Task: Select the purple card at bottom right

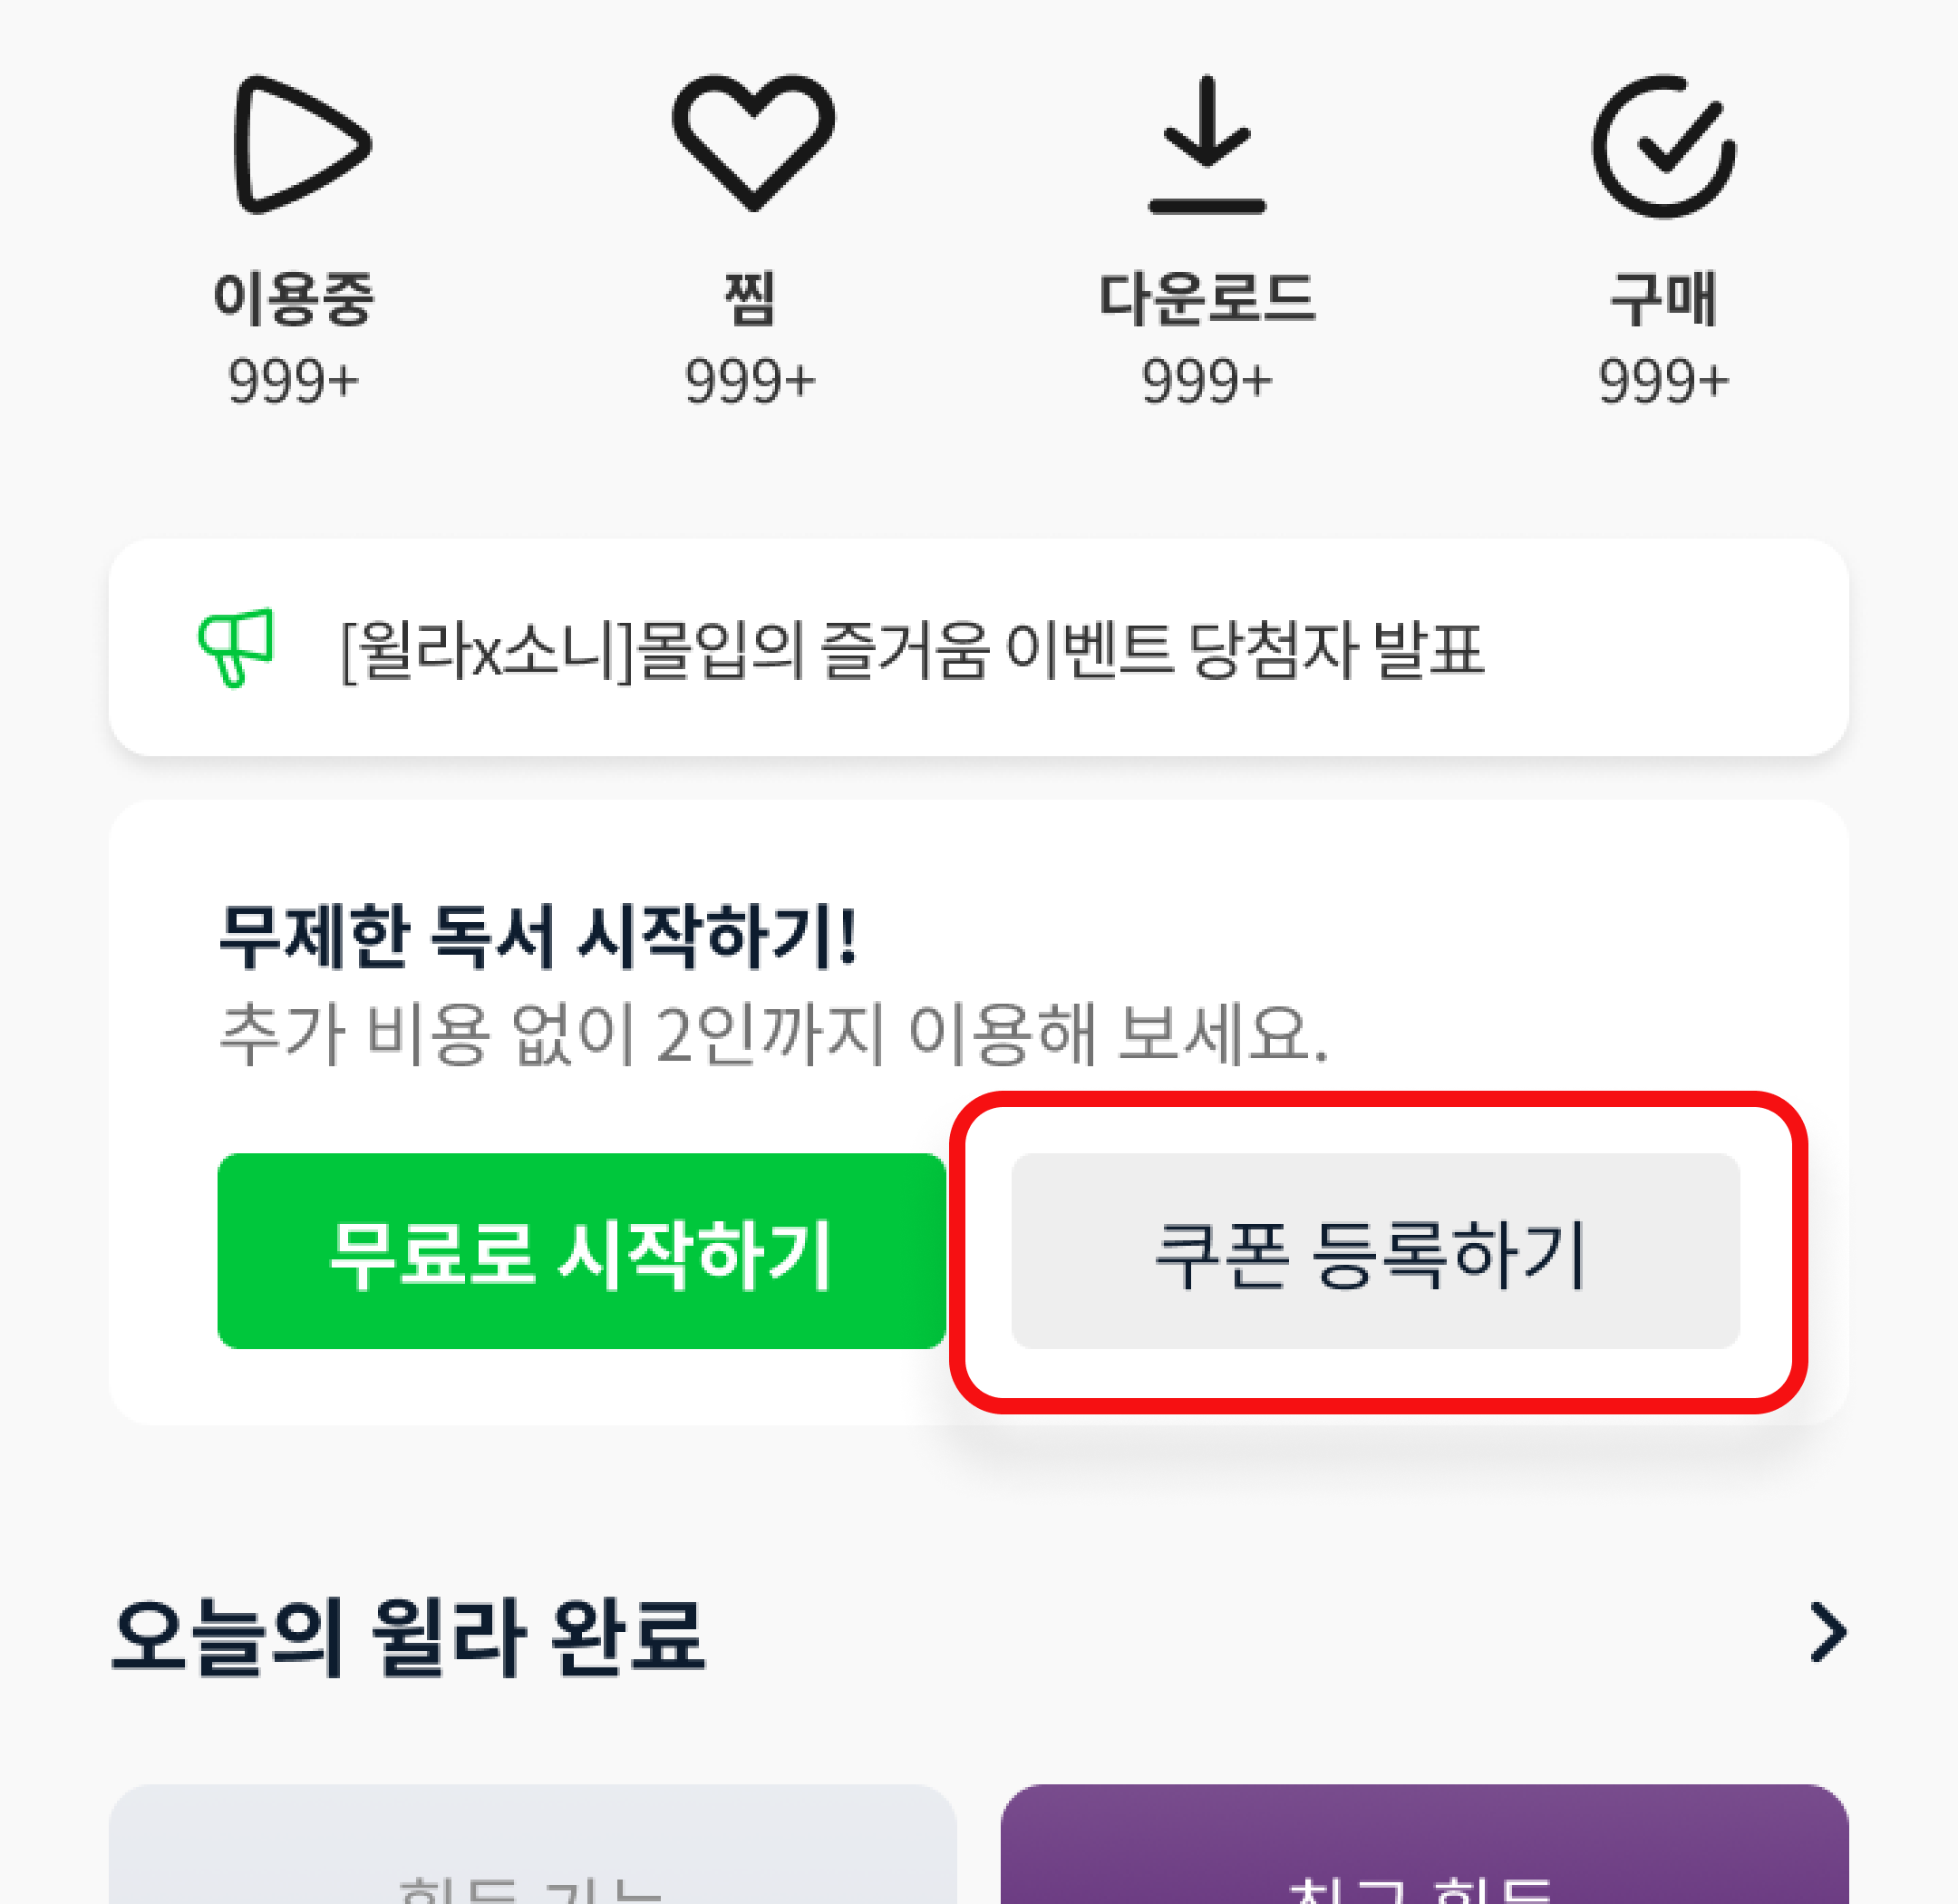Action: tap(1424, 1844)
